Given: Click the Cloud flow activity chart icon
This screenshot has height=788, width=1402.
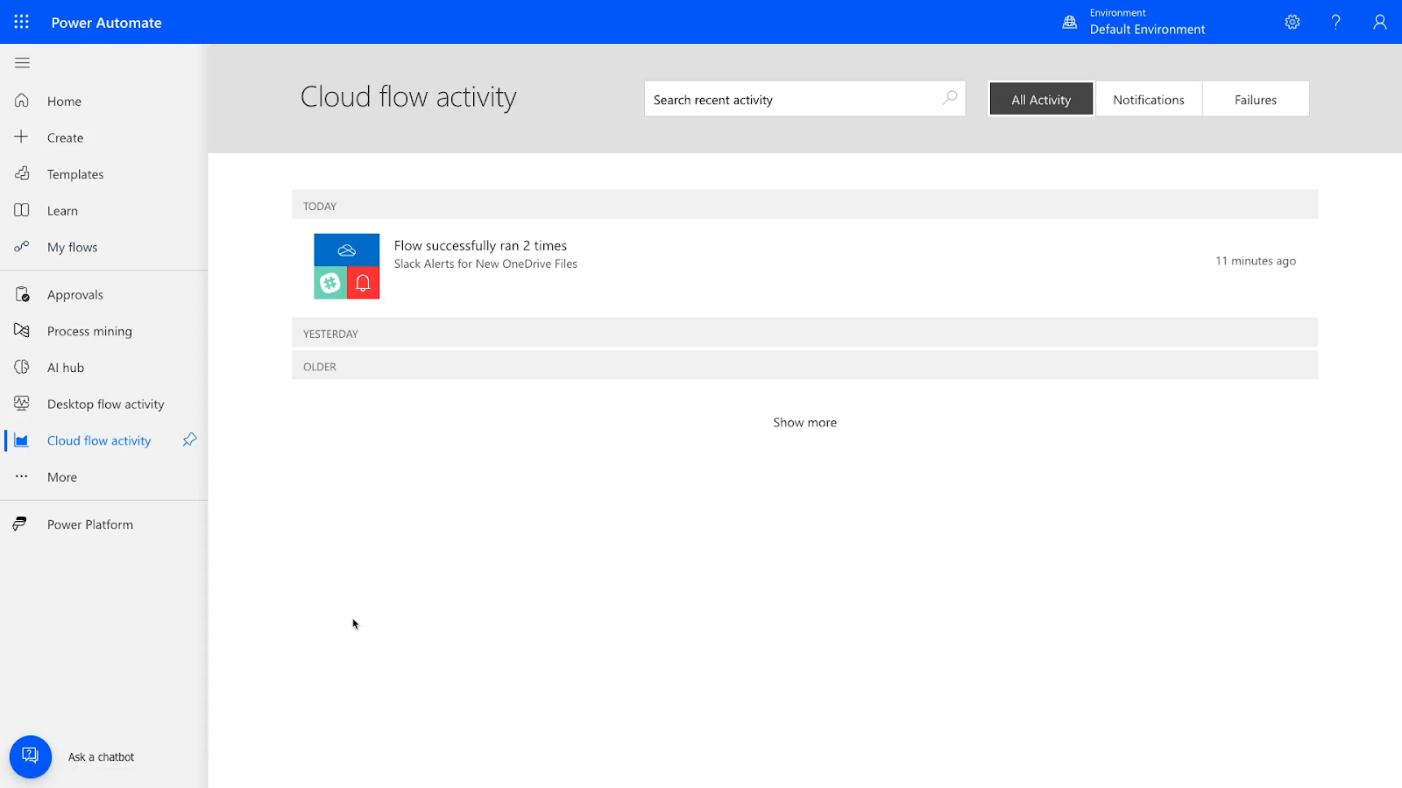Looking at the screenshot, I should tap(22, 440).
